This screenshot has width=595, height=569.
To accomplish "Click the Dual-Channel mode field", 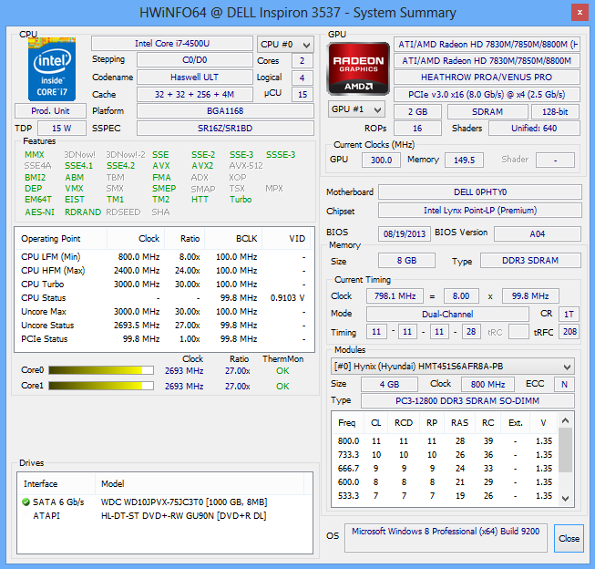I will point(447,314).
